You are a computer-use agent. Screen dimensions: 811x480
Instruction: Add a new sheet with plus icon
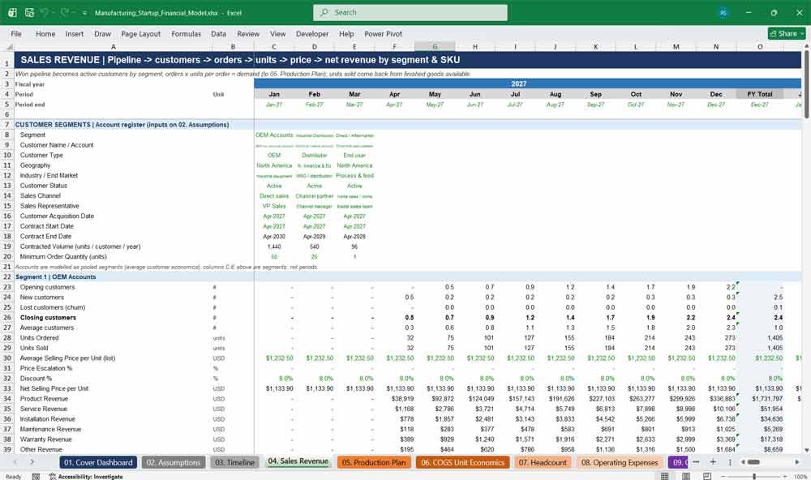(713, 462)
